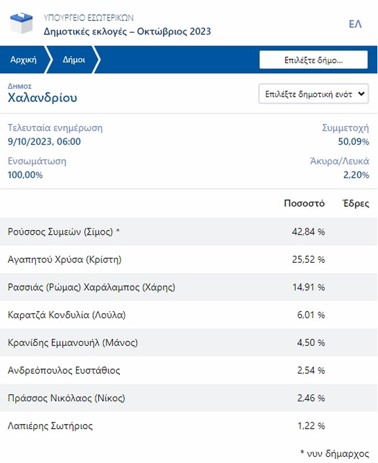Switch language via the ΕΛ link
378x463 pixels.
(x=355, y=24)
